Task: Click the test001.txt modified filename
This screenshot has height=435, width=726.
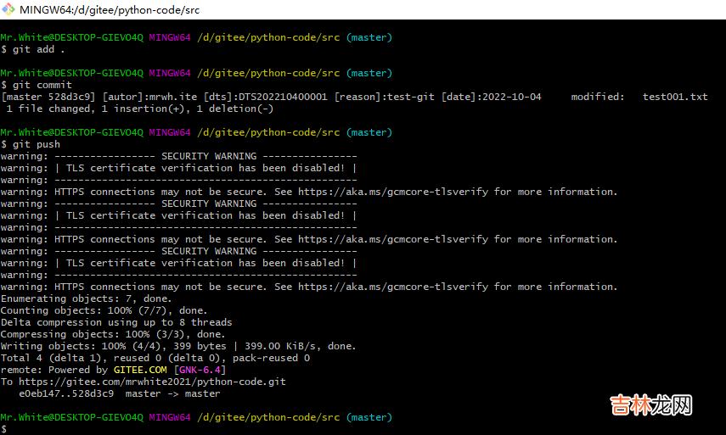Action: click(x=675, y=97)
